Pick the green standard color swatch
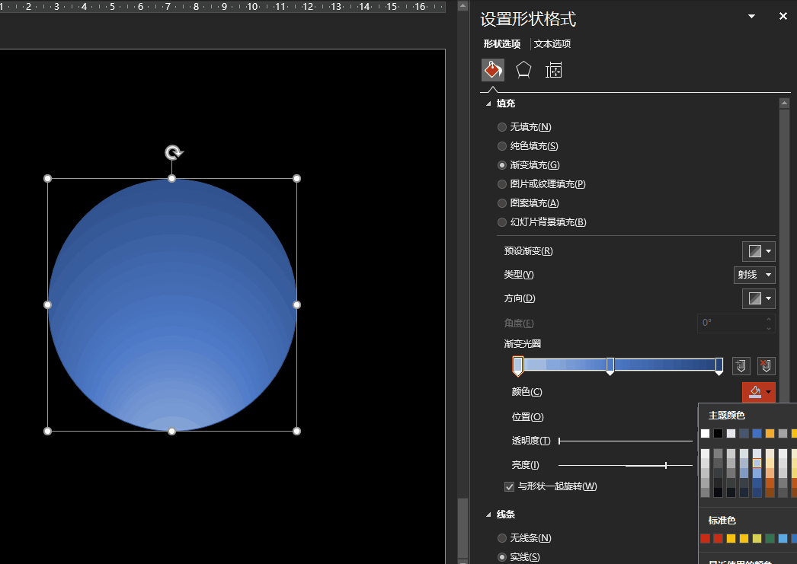The height and width of the screenshot is (564, 797). tap(770, 538)
